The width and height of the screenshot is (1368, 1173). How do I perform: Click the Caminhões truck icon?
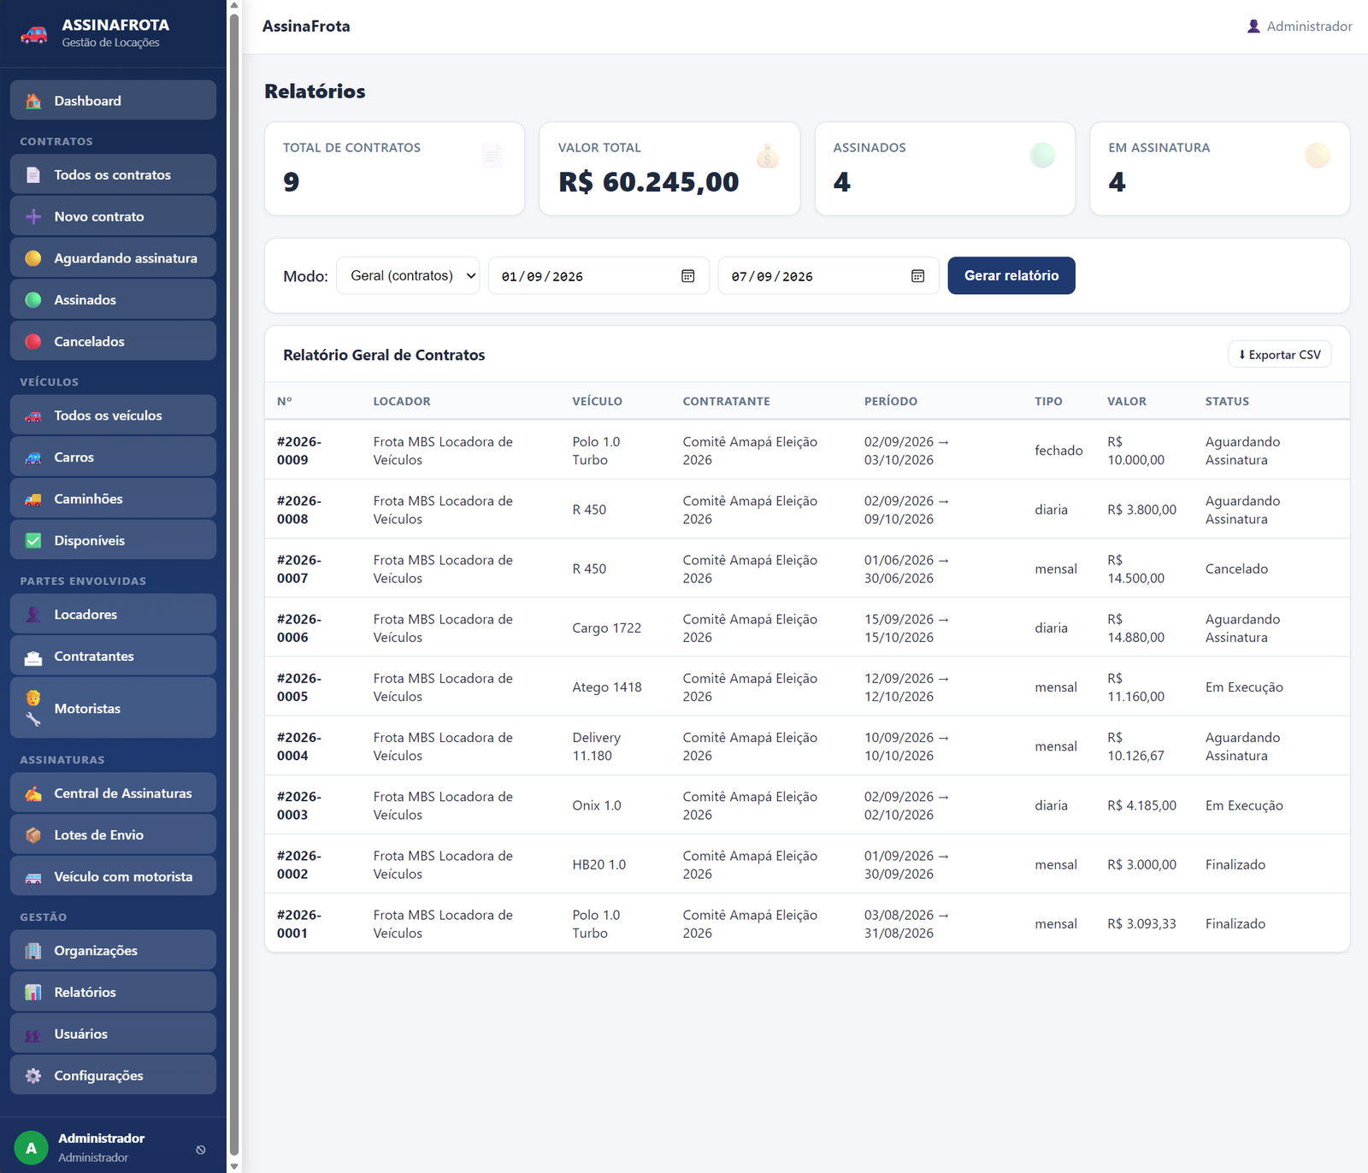coord(33,499)
